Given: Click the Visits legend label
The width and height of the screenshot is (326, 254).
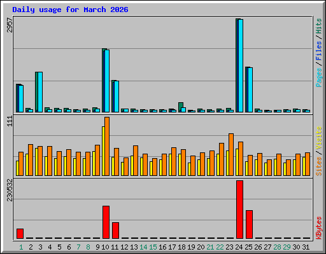Looking at the screenshot, I should pyautogui.click(x=319, y=138).
